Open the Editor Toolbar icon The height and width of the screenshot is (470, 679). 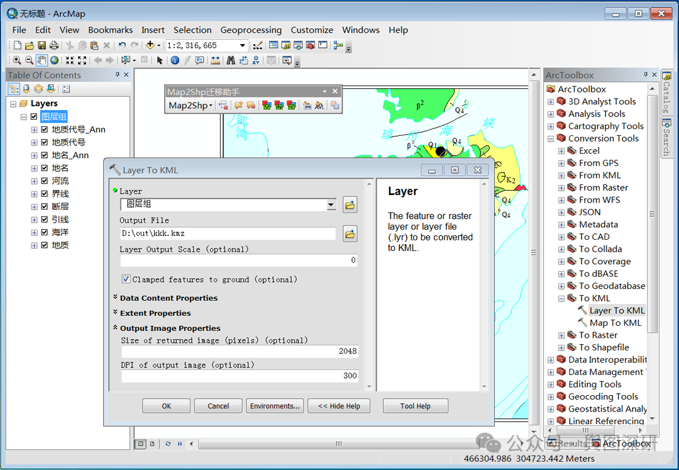tap(258, 45)
